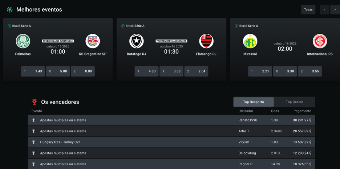Image resolution: width=340 pixels, height=169 pixels.
Task: Click the Mirassol team logo
Action: tap(250, 41)
